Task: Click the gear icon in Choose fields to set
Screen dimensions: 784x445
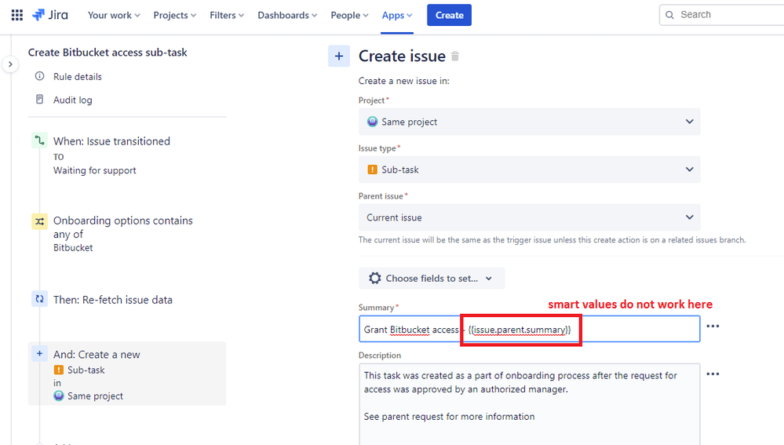Action: point(374,278)
